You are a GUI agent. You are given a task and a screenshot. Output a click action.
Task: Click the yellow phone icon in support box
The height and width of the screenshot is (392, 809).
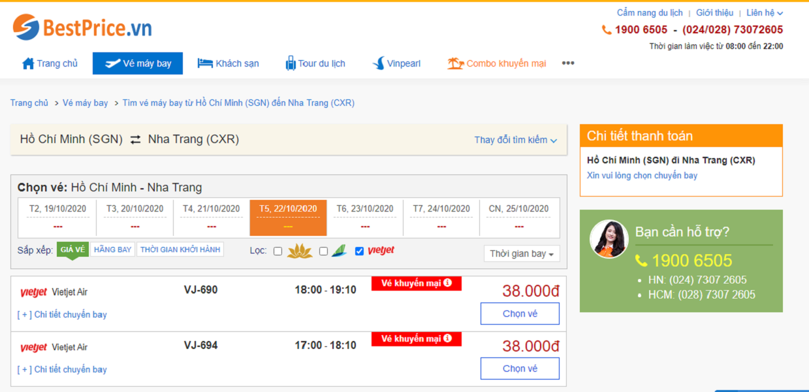641,261
